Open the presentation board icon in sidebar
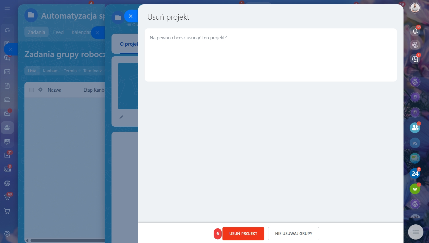This screenshot has height=243, width=429. point(7,142)
